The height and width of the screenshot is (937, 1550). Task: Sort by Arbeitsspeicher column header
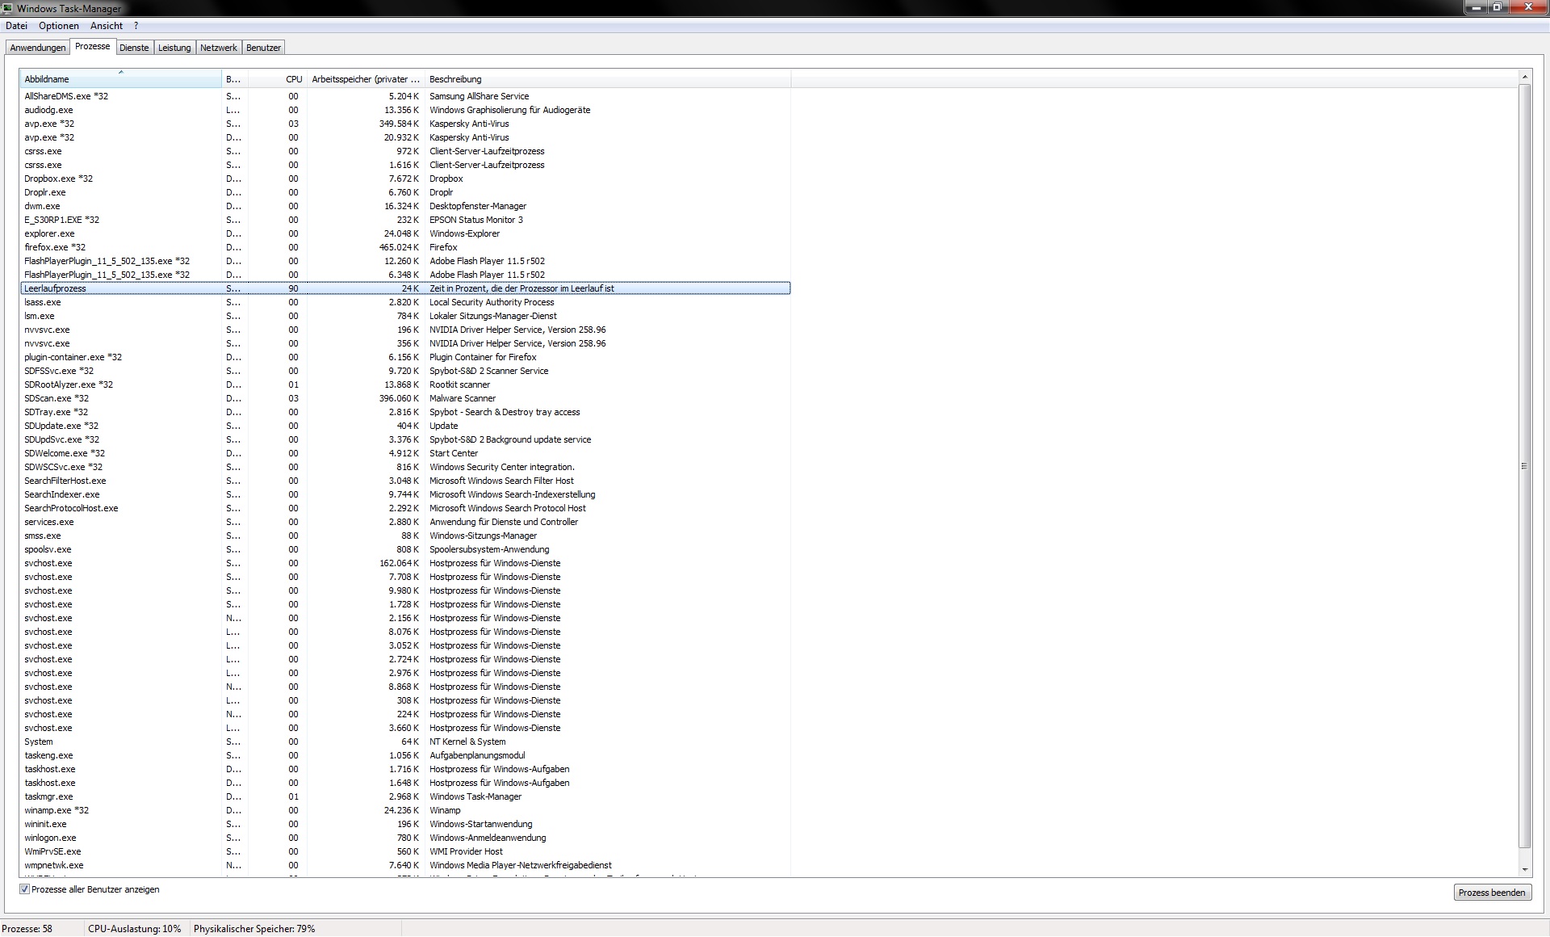click(366, 79)
